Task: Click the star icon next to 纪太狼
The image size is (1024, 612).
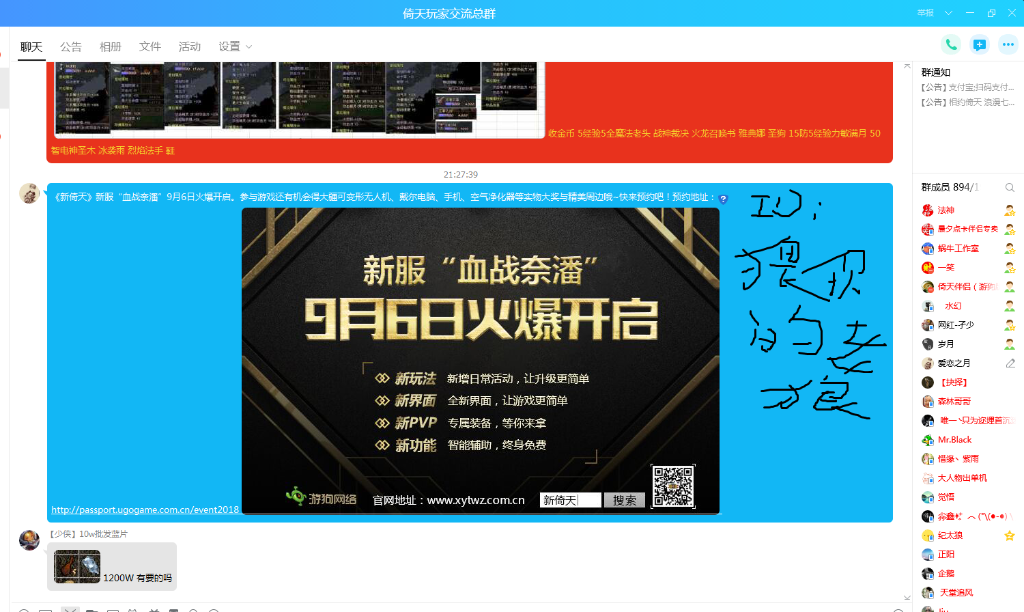Action: tap(1010, 535)
